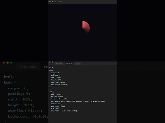Click the large dimmed 'html,' text in background editor
Image resolution: width=165 pixels, height=123 pixels.
tap(9, 77)
